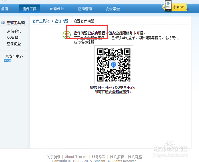Click the phone icon in the header
The height and width of the screenshot is (162, 199).
tap(168, 6)
